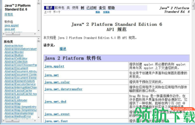Open the AbstractCollection class link
The width and height of the screenshot is (195, 125).
16,62
